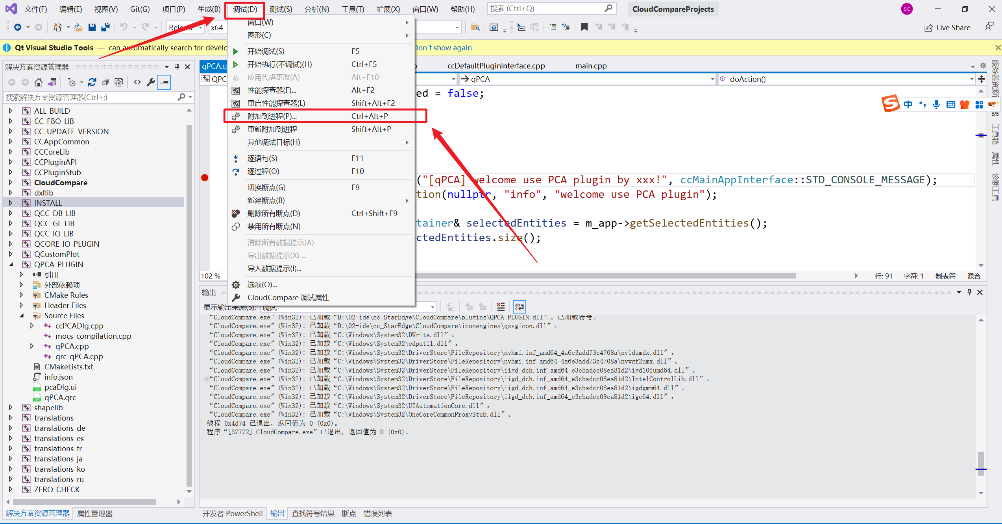The height and width of the screenshot is (524, 1002).
Task: Select pcaDlg.ui file in tree
Action: (60, 387)
